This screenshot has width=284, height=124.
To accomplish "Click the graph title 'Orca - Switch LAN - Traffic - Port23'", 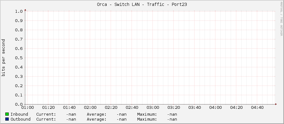I will (x=142, y=5).
